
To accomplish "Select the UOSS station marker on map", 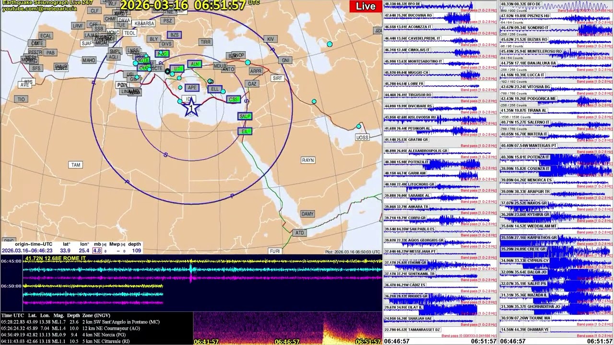I will 362,138.
